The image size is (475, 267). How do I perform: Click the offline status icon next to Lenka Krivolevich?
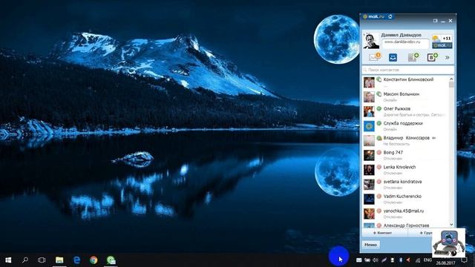click(x=379, y=167)
